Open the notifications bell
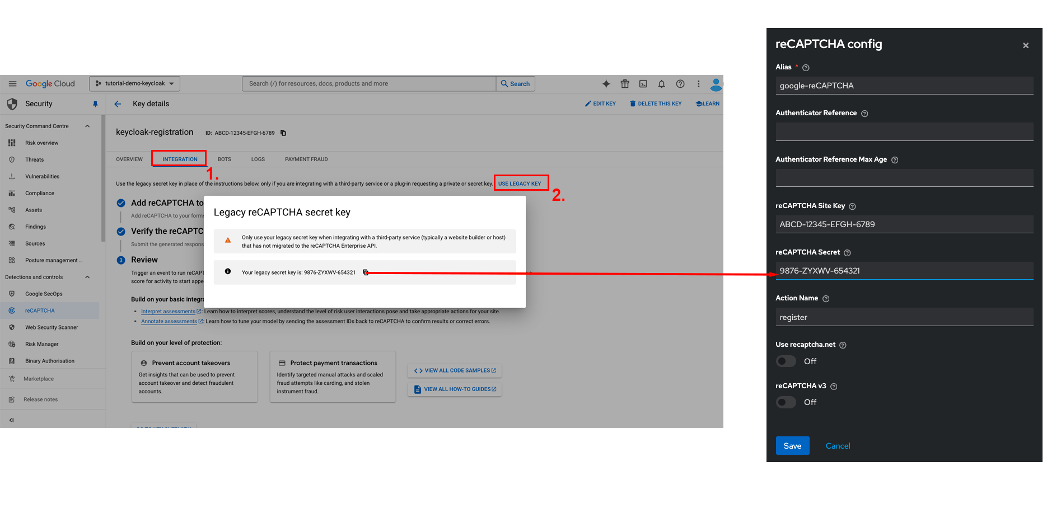 [661, 84]
